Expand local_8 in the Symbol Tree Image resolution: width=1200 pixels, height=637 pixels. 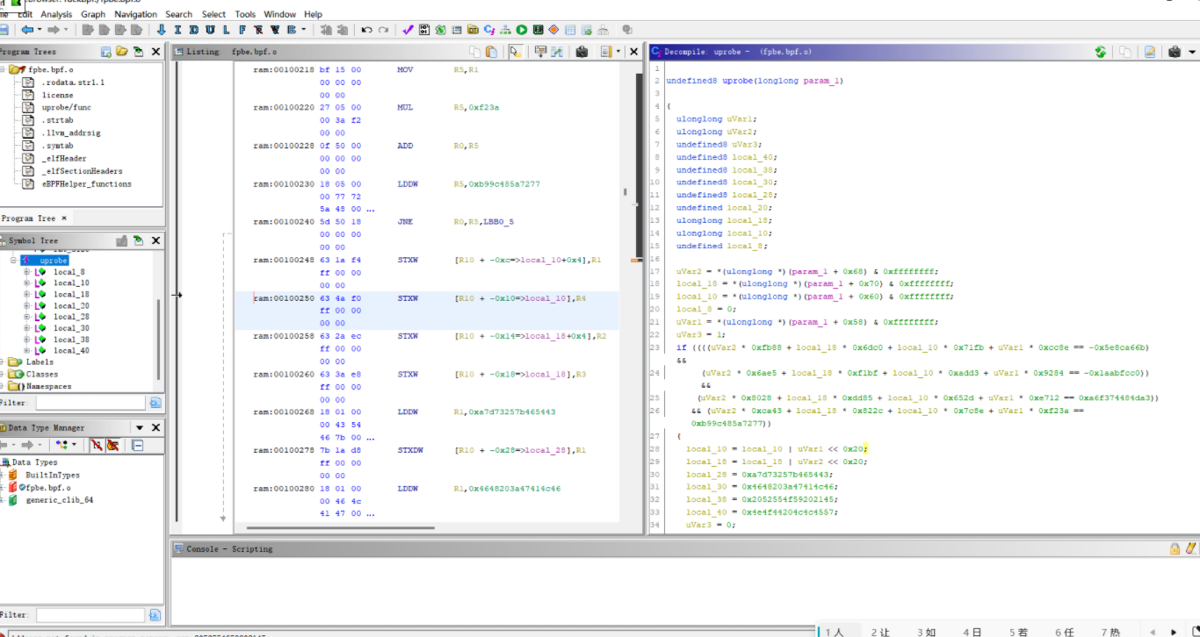(x=26, y=272)
